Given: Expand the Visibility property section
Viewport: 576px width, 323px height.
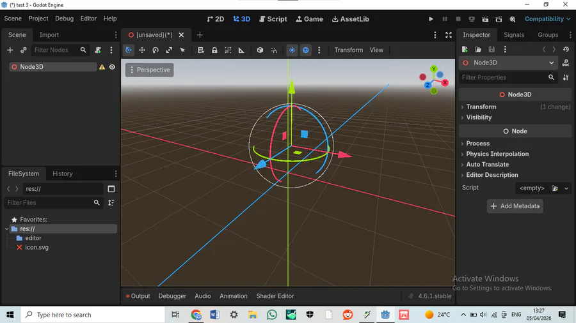Looking at the screenshot, I should (515, 117).
